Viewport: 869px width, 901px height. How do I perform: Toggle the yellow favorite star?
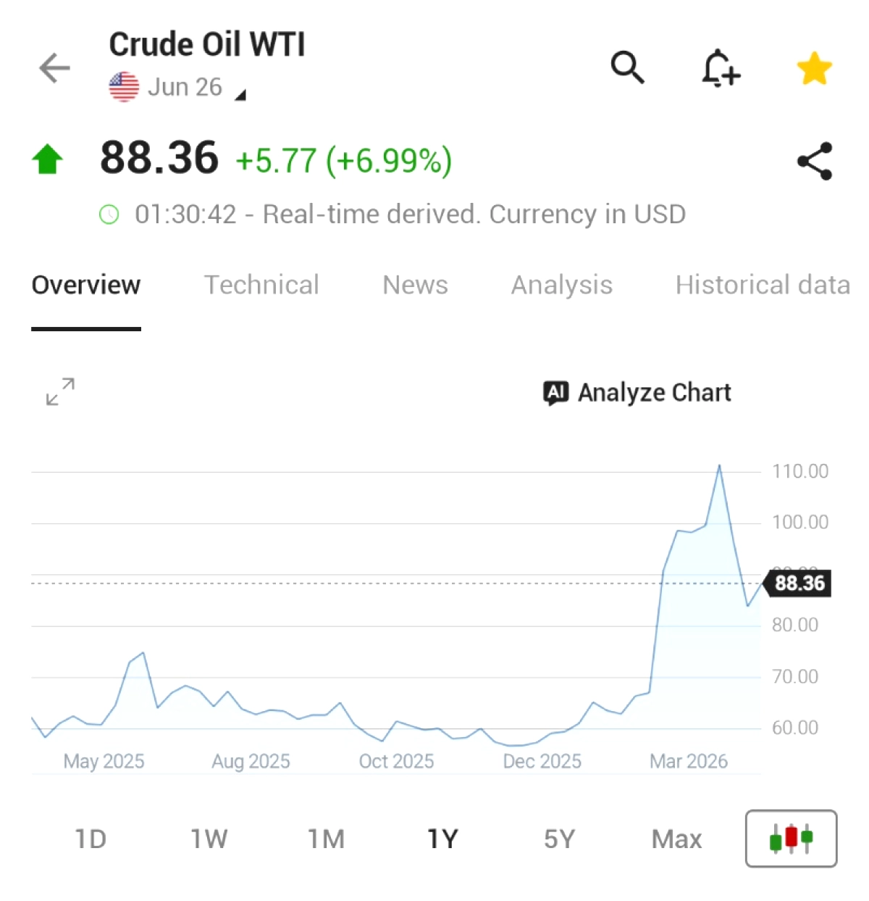[814, 69]
